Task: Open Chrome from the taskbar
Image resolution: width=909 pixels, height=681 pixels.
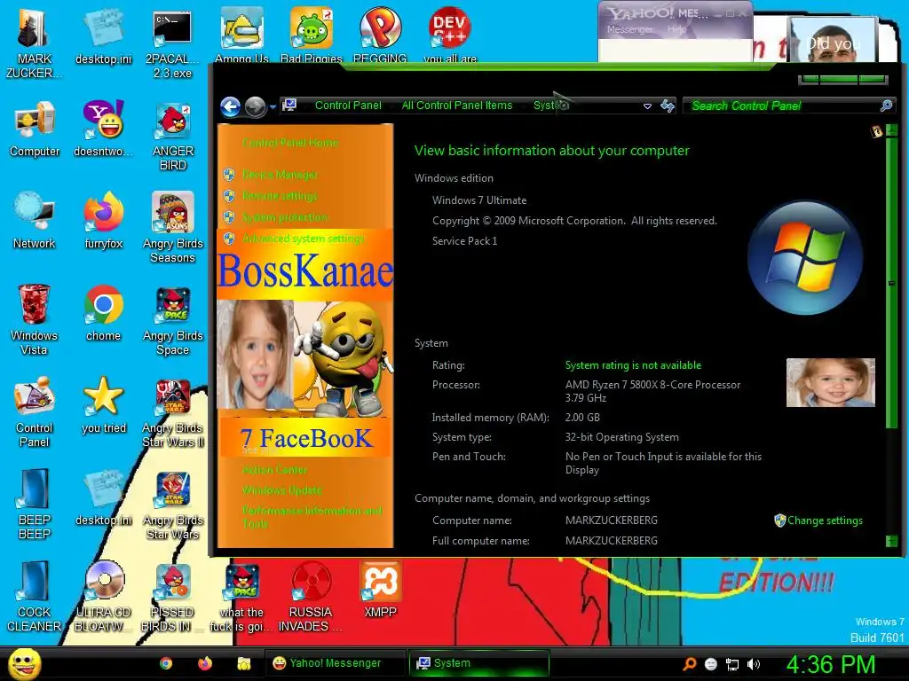Action: (166, 663)
